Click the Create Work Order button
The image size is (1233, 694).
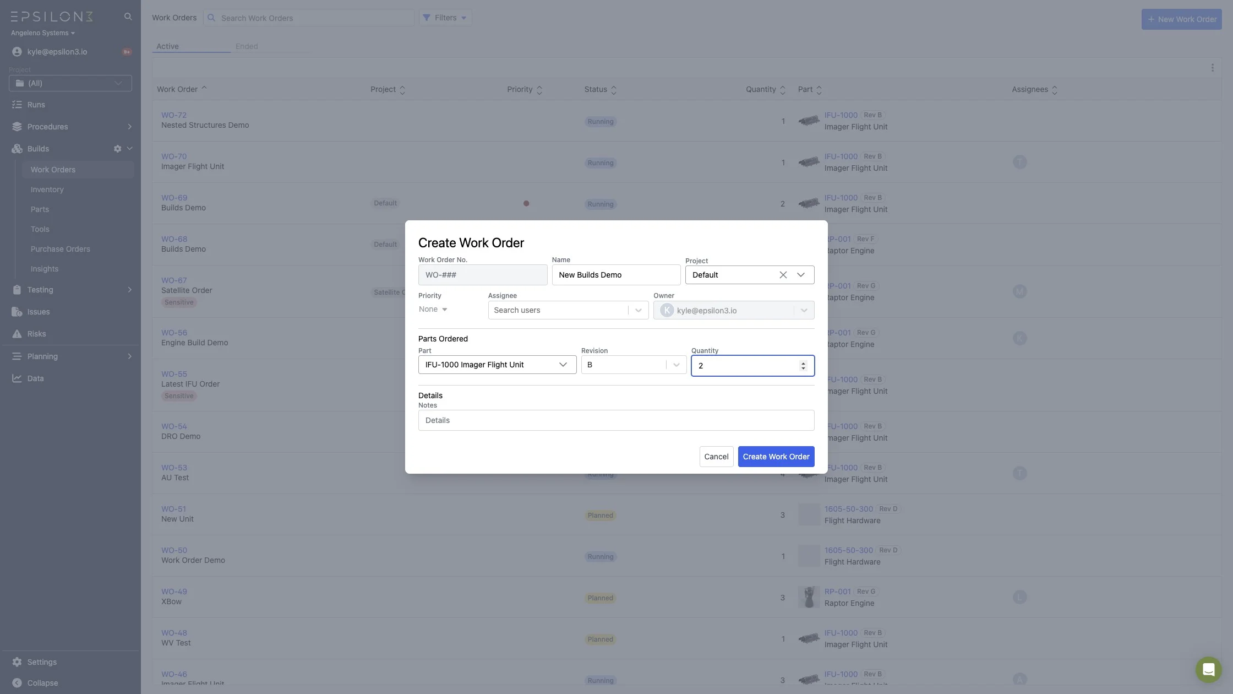click(776, 457)
